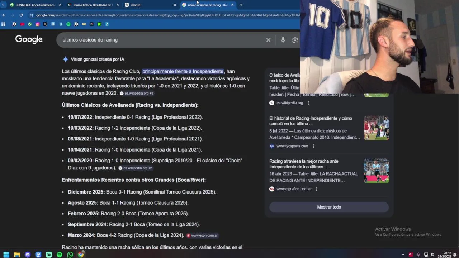Open the TyC Sports article thumbnail
This screenshot has height=258, width=459.
[x=376, y=128]
